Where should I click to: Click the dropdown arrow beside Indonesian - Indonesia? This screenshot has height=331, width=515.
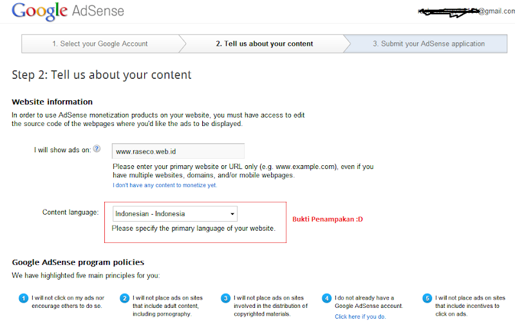(x=232, y=214)
